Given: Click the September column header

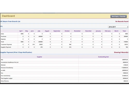Looking at the screenshot, I should click(x=57, y=31).
